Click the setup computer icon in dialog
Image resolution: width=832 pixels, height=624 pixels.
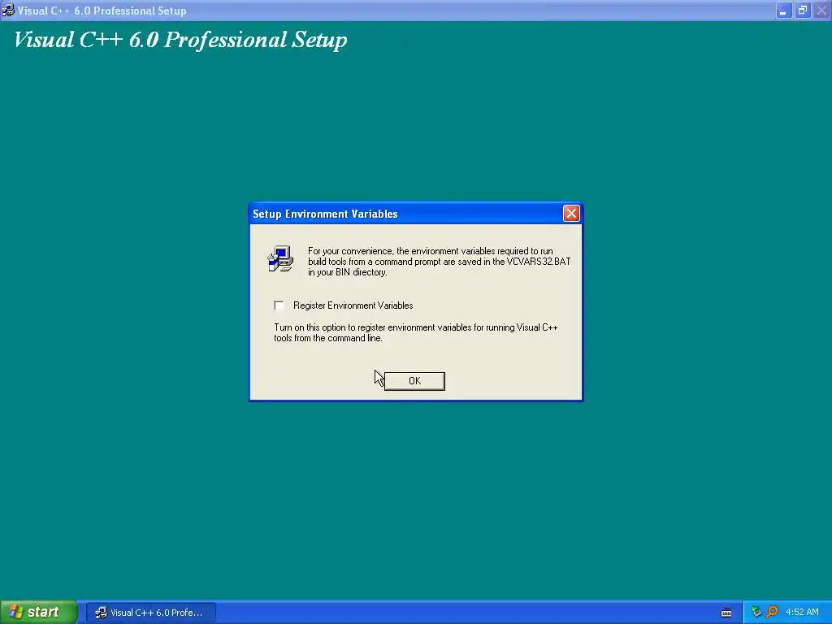tap(280, 259)
